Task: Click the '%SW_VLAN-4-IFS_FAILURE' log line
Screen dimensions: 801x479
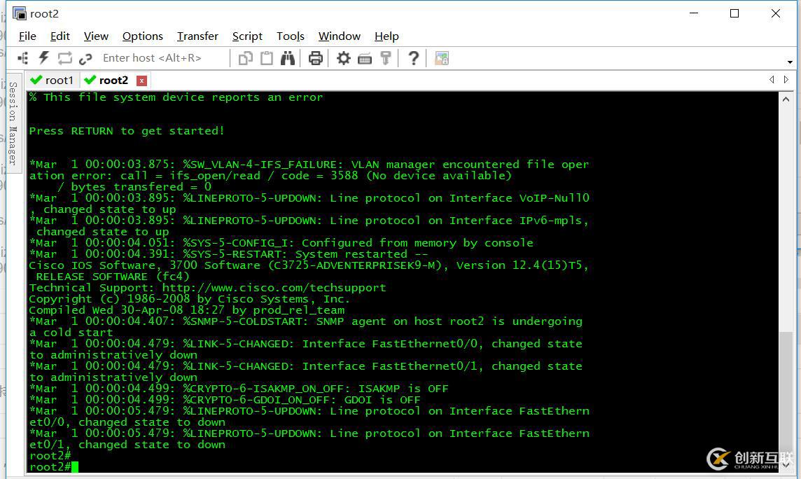Action: click(309, 165)
